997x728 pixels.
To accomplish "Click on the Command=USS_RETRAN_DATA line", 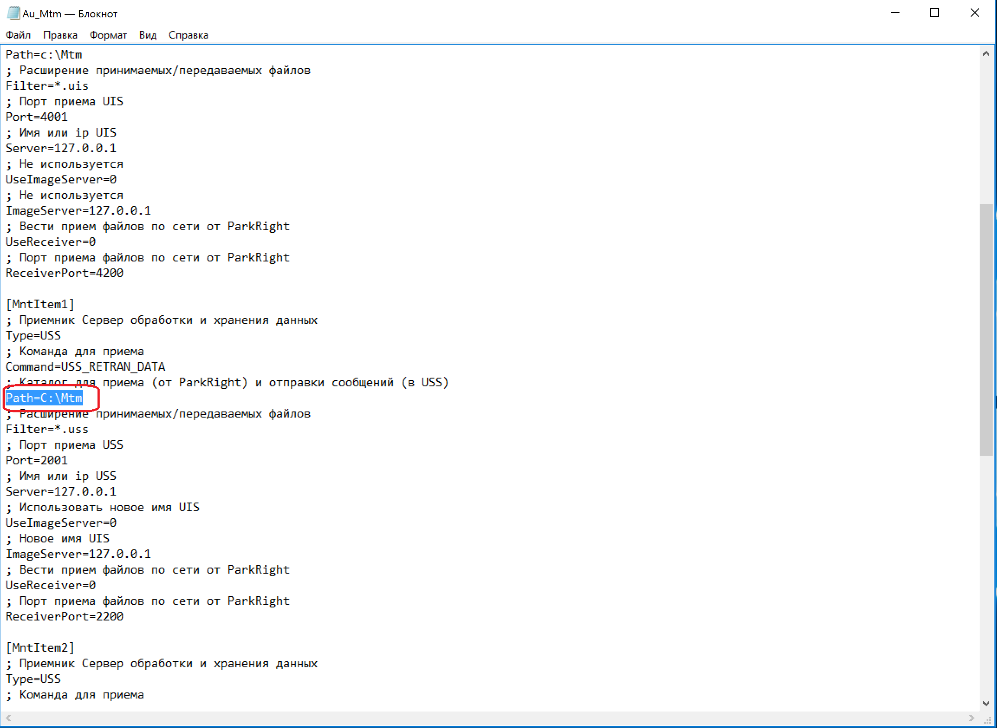I will (x=85, y=367).
